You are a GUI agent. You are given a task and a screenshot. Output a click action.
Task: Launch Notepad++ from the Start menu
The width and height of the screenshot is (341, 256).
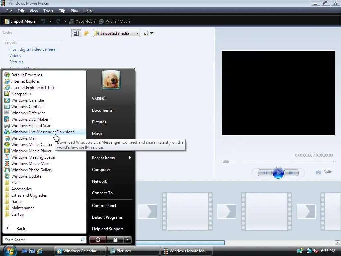[45, 94]
